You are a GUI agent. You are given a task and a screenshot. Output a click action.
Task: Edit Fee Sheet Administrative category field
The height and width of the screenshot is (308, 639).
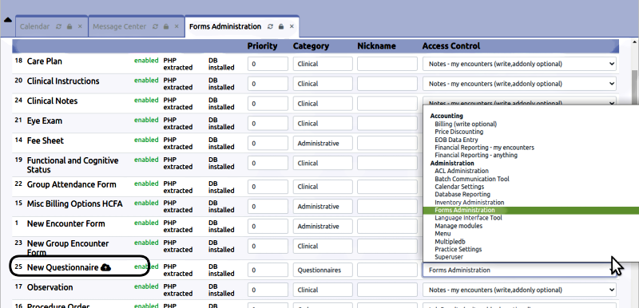(x=323, y=143)
